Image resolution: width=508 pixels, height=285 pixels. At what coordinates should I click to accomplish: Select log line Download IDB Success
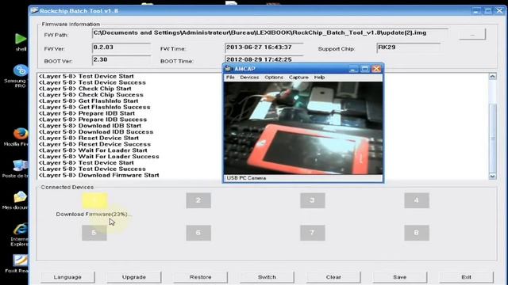[96, 132]
